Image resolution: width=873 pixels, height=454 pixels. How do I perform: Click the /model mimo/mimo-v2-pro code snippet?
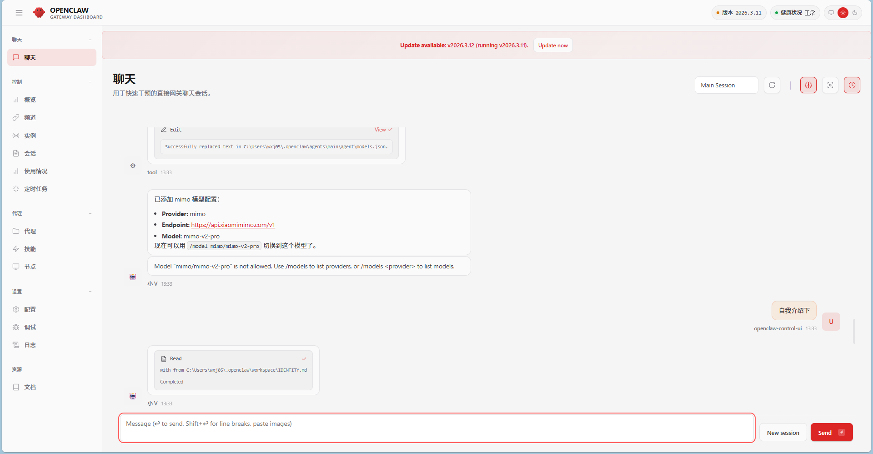coord(224,246)
